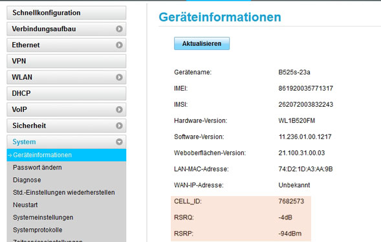Open the VPN menu entry

click(67, 61)
